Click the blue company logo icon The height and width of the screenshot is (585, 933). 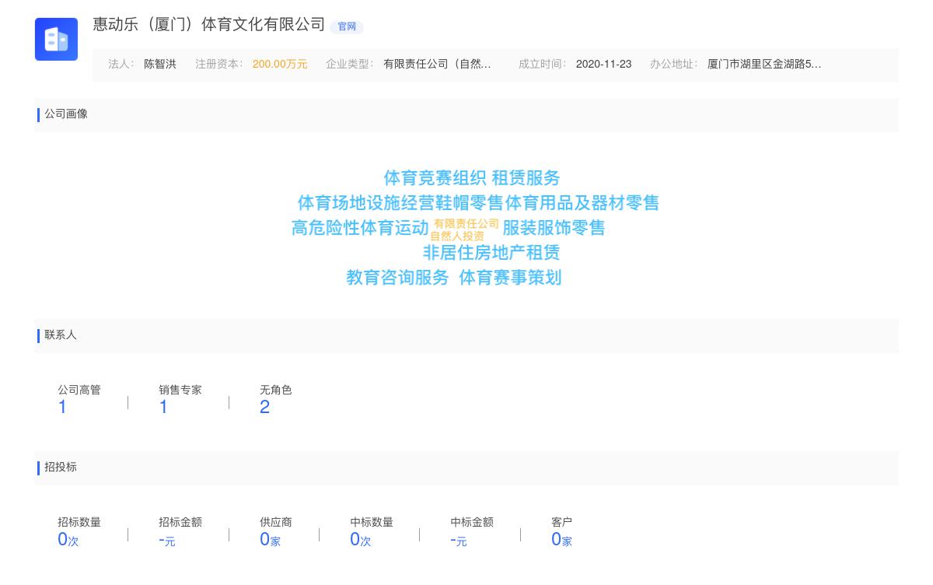(x=56, y=39)
